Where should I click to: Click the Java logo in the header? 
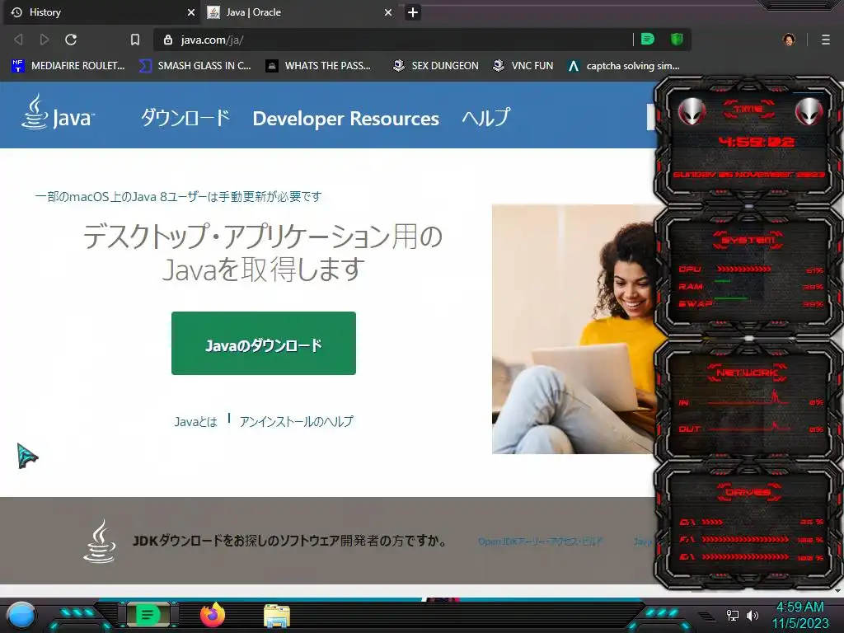(59, 113)
